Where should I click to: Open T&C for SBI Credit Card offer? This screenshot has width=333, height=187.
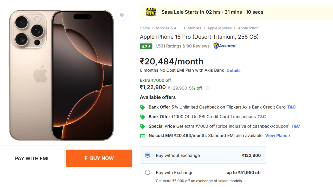(261, 117)
